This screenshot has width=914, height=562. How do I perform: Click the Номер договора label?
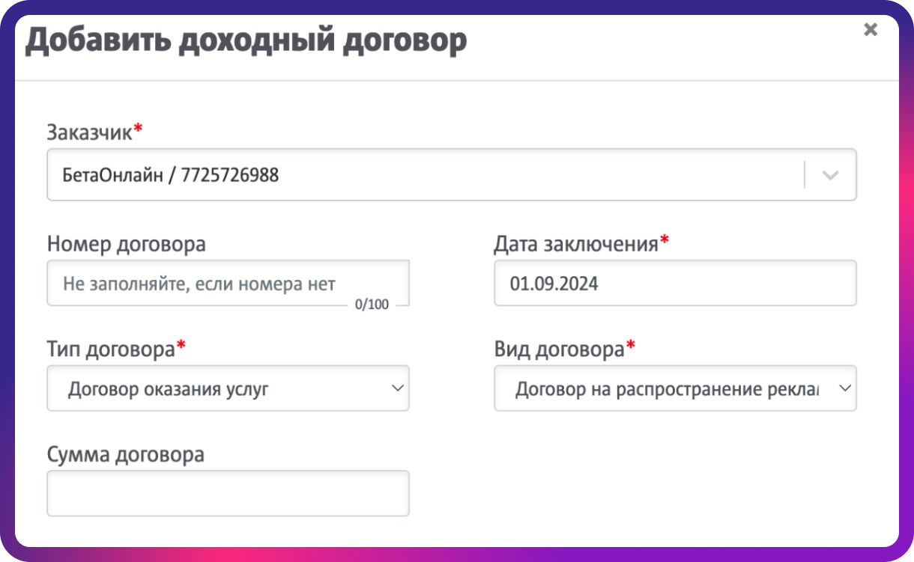[126, 244]
